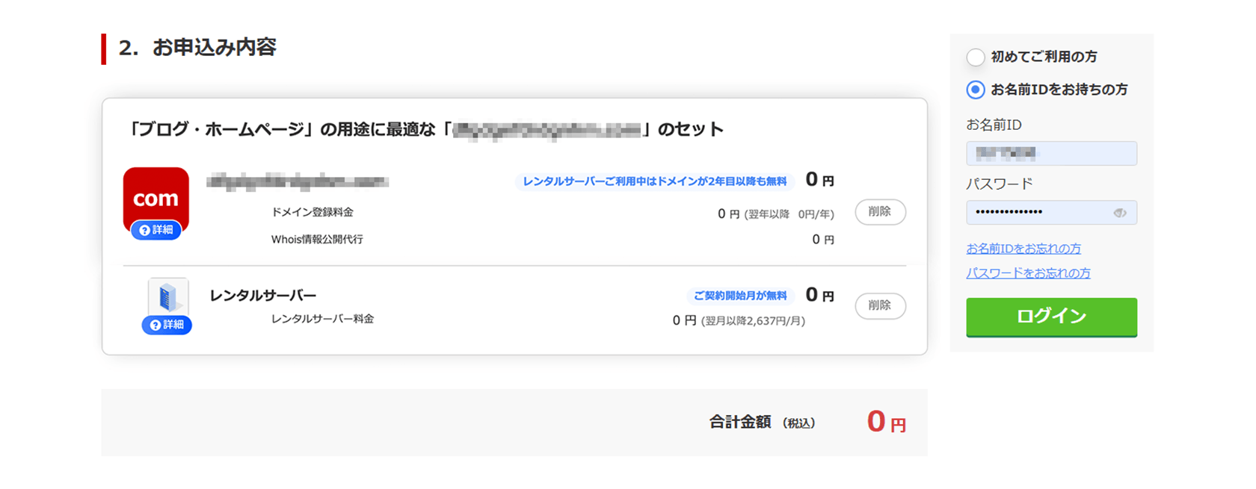Image resolution: width=1256 pixels, height=489 pixels.
Task: Open the rental server 詳細 badge
Action: pos(167,325)
